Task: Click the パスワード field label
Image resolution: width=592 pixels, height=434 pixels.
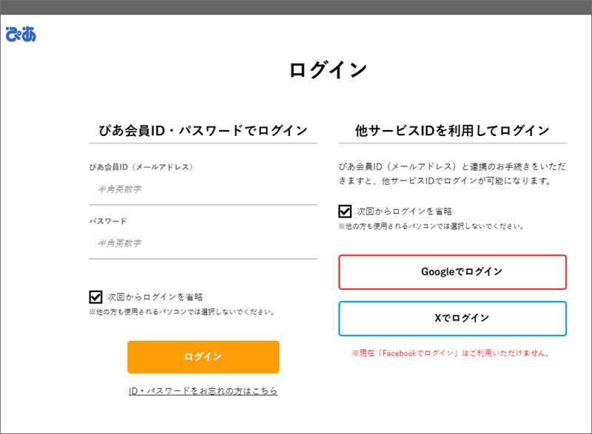Action: tap(108, 221)
